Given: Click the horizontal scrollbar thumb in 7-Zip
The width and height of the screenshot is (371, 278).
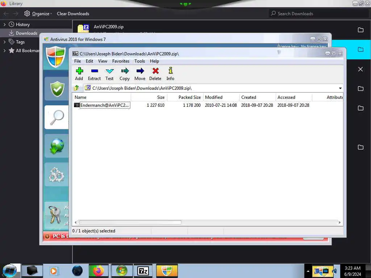Looking at the screenshot, I should click(130, 223).
